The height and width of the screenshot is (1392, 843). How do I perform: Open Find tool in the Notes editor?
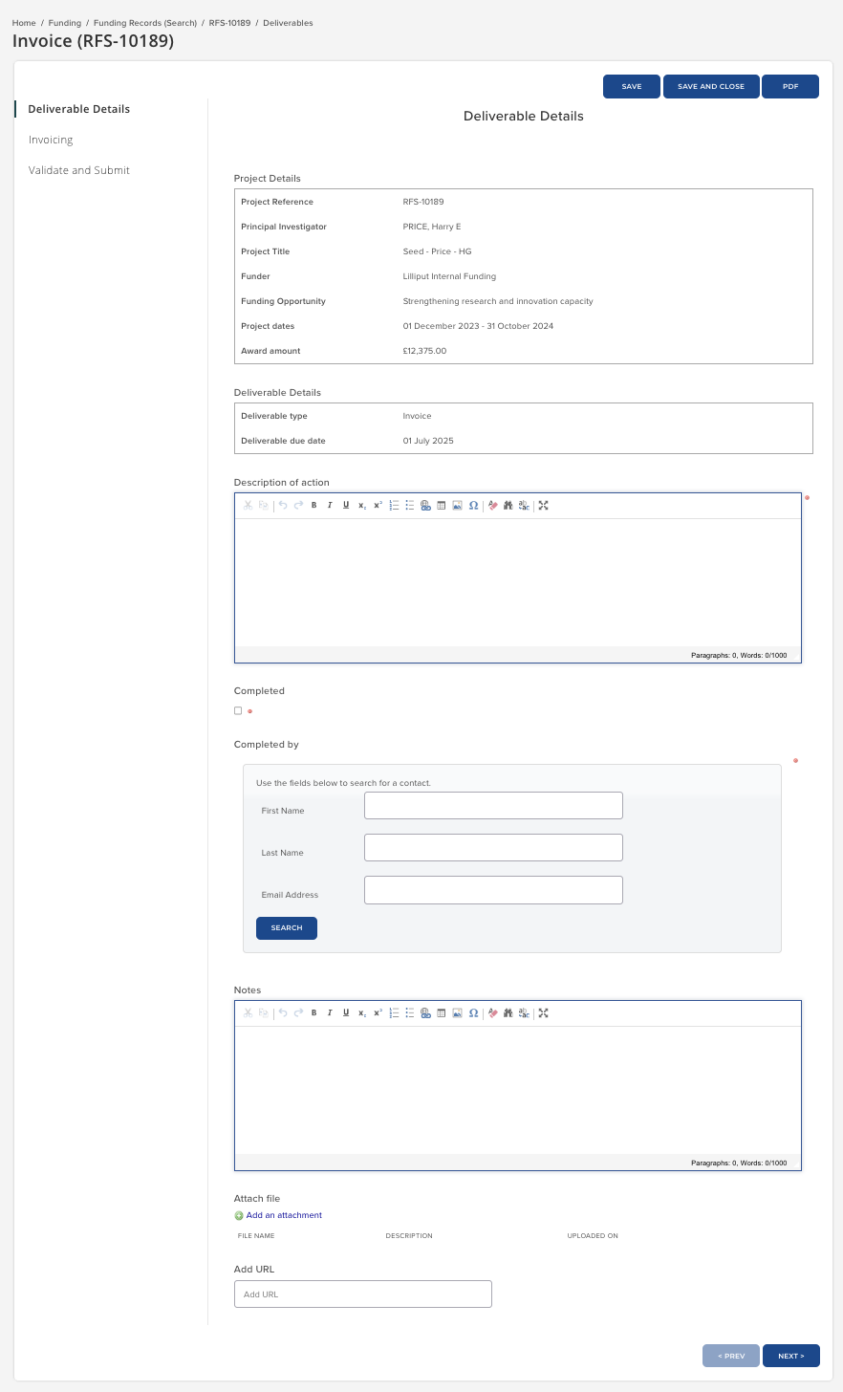[508, 1013]
